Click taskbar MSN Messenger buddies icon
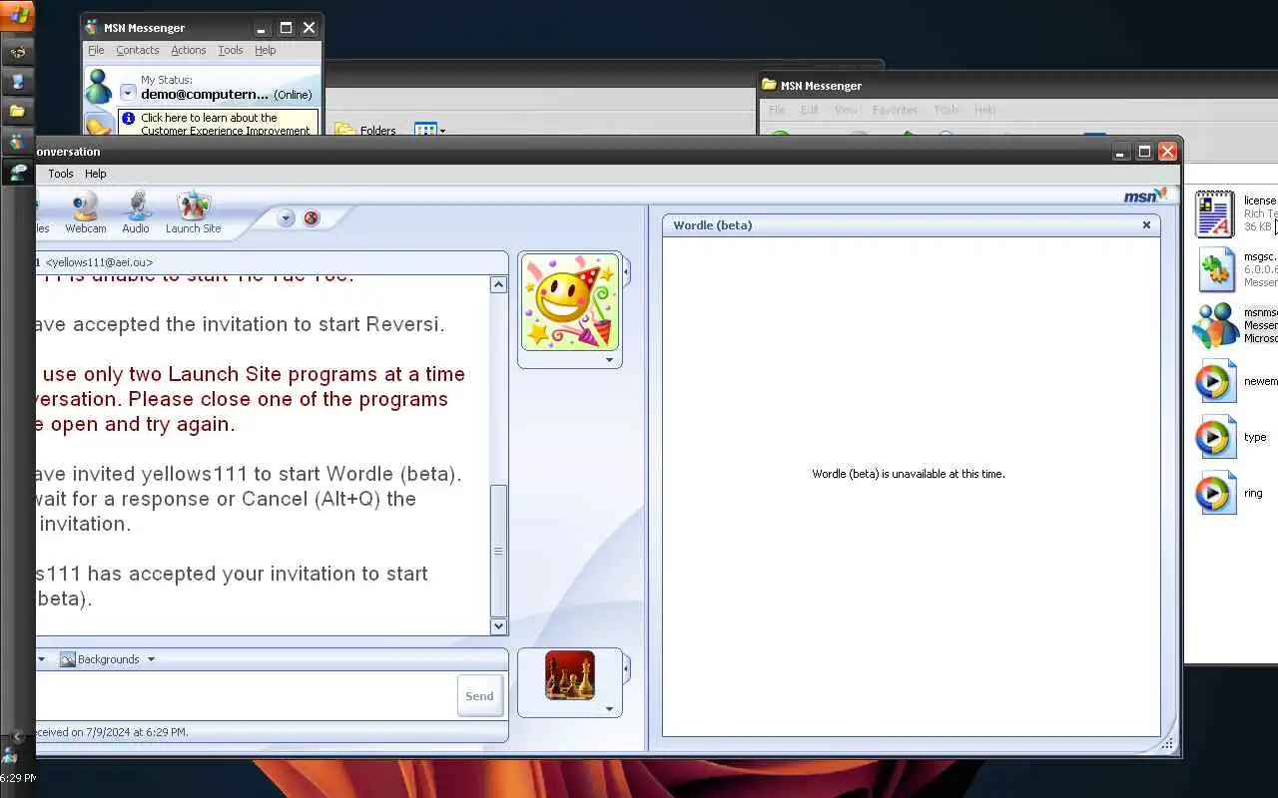 (x=18, y=142)
